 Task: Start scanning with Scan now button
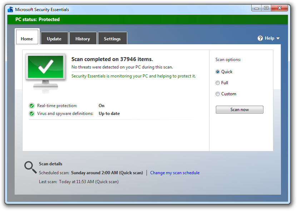pyautogui.click(x=239, y=110)
